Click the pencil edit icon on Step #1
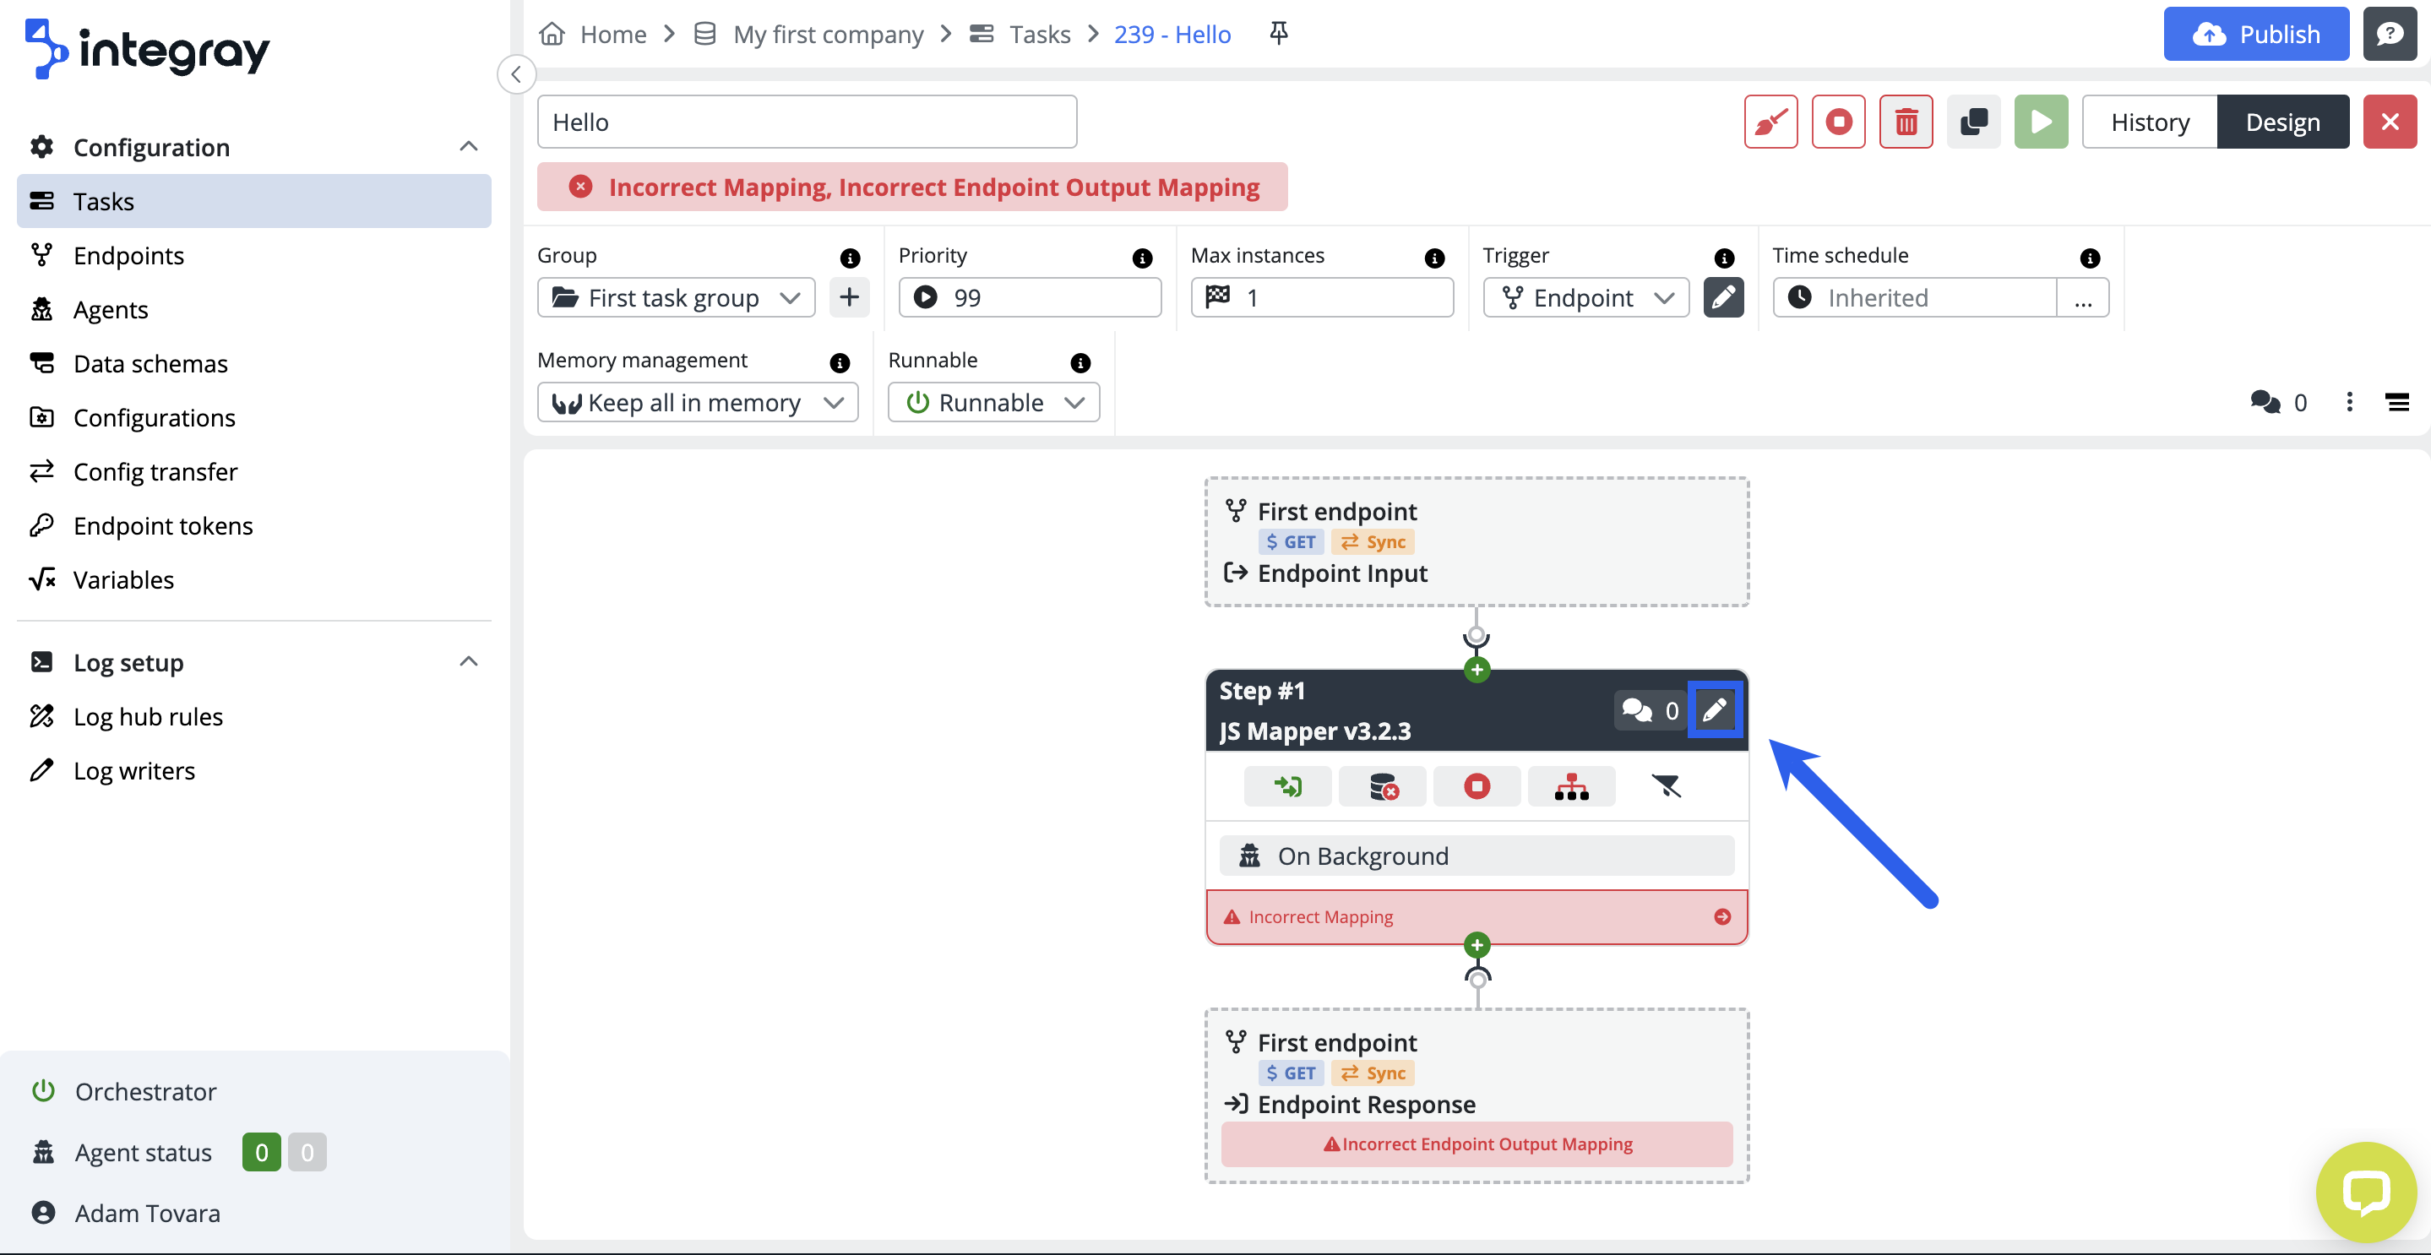2431x1255 pixels. click(x=1714, y=709)
